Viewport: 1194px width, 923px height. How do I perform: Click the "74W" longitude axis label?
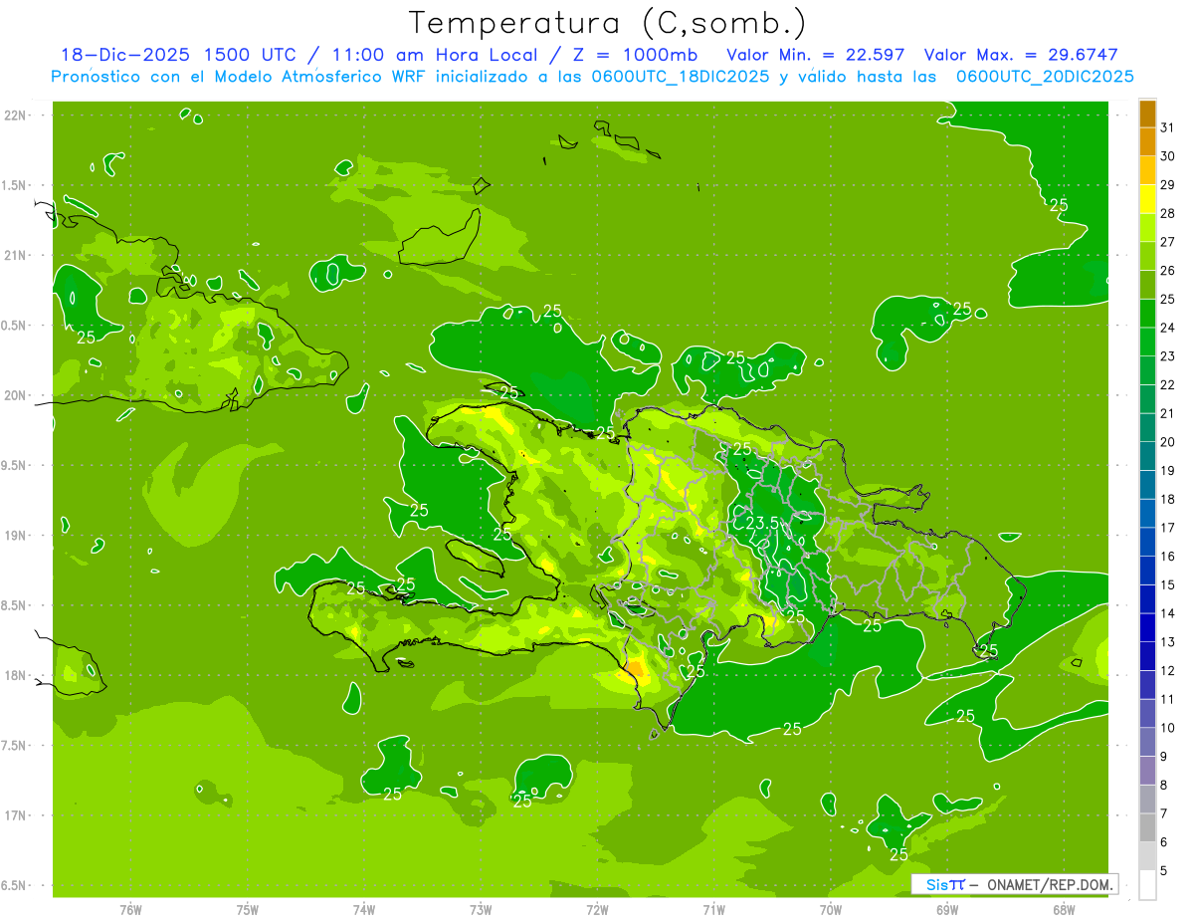pos(364,909)
